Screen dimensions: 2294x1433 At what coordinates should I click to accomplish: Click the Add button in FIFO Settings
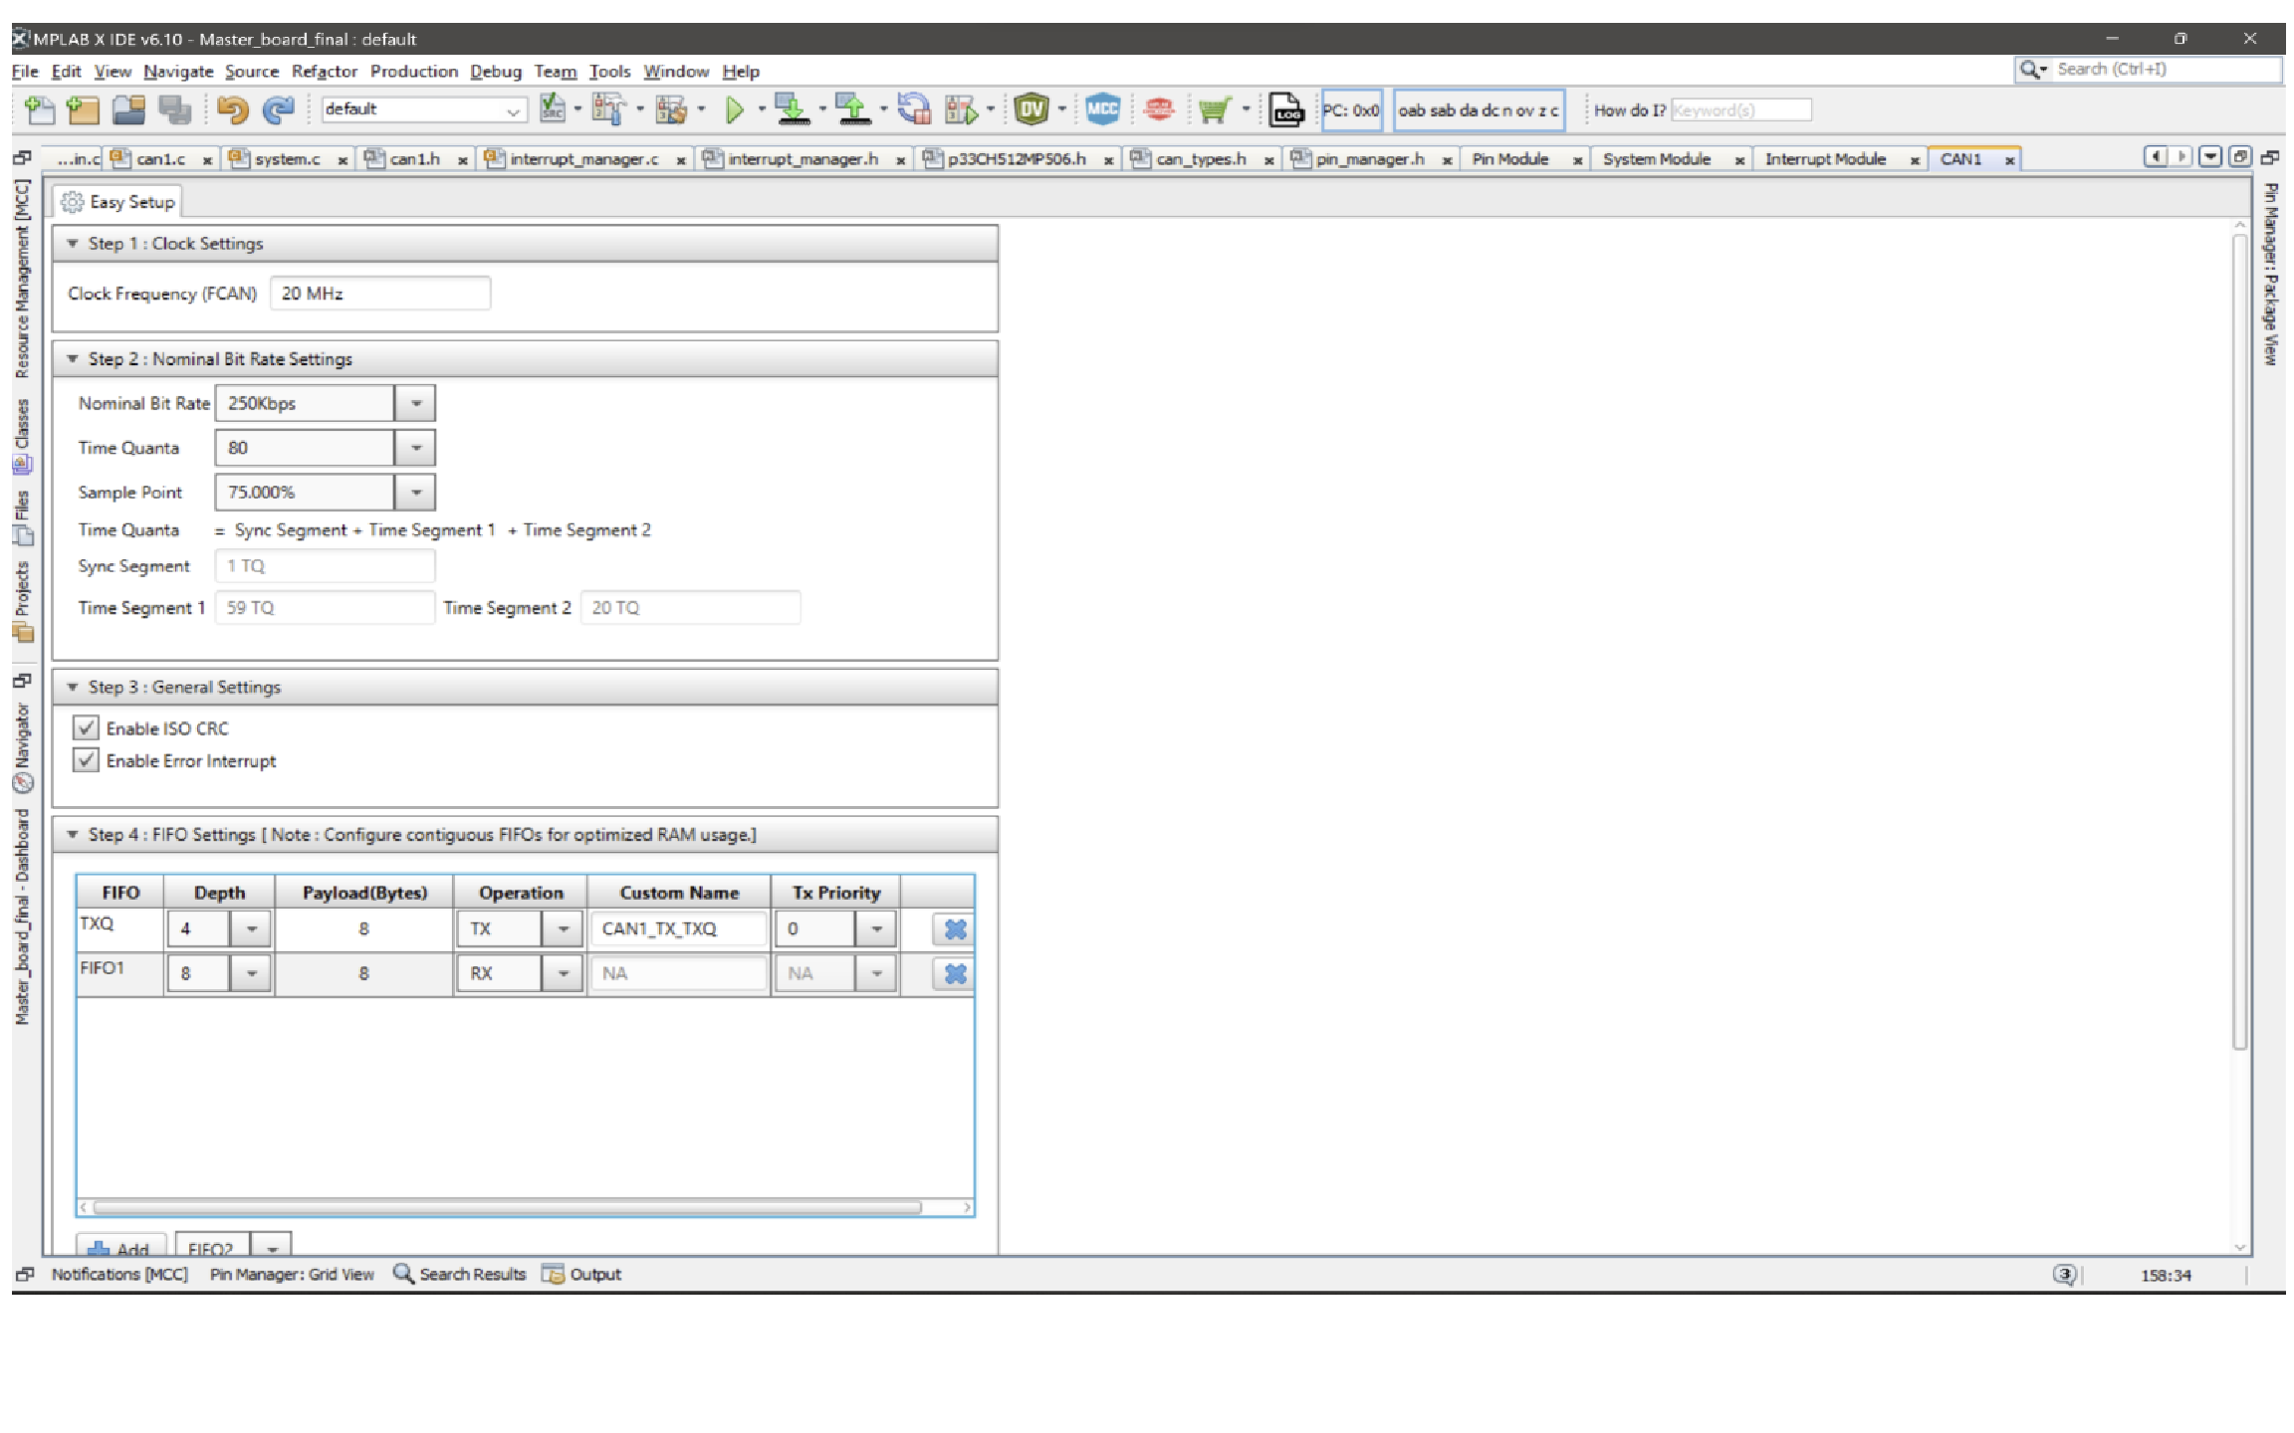120,1247
